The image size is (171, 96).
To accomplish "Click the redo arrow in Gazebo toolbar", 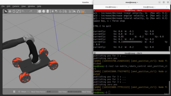I will point(31,11).
